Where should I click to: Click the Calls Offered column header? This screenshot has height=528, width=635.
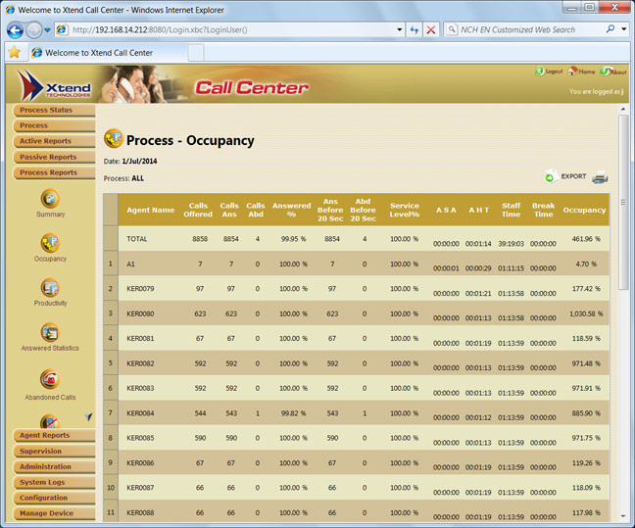tap(198, 210)
